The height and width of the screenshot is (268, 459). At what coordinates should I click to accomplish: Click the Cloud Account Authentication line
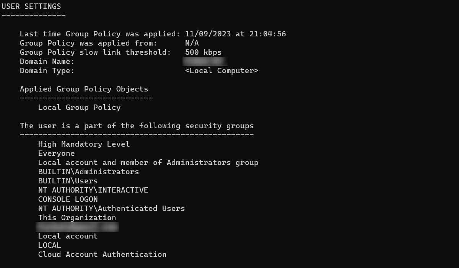[x=102, y=255]
